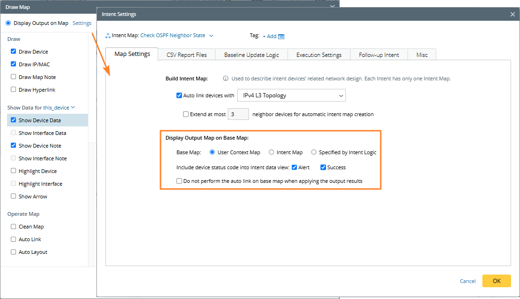
Task: Enable the Draw Map Note checkbox
Action: coord(14,77)
